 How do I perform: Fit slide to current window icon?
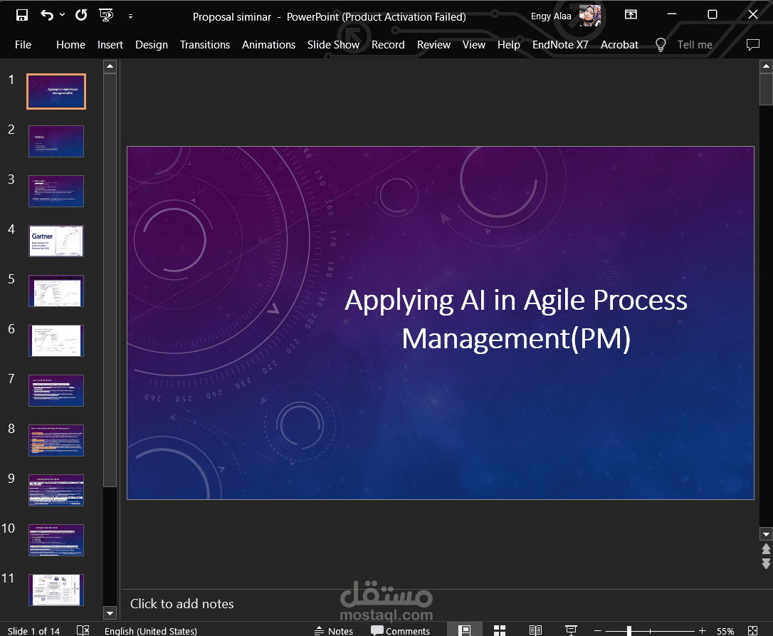[x=752, y=630]
